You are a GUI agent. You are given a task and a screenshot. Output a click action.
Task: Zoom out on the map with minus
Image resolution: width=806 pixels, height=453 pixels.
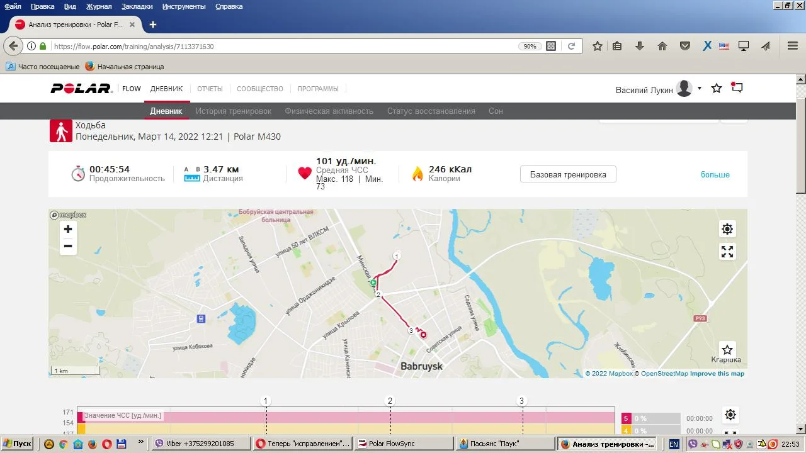point(68,246)
